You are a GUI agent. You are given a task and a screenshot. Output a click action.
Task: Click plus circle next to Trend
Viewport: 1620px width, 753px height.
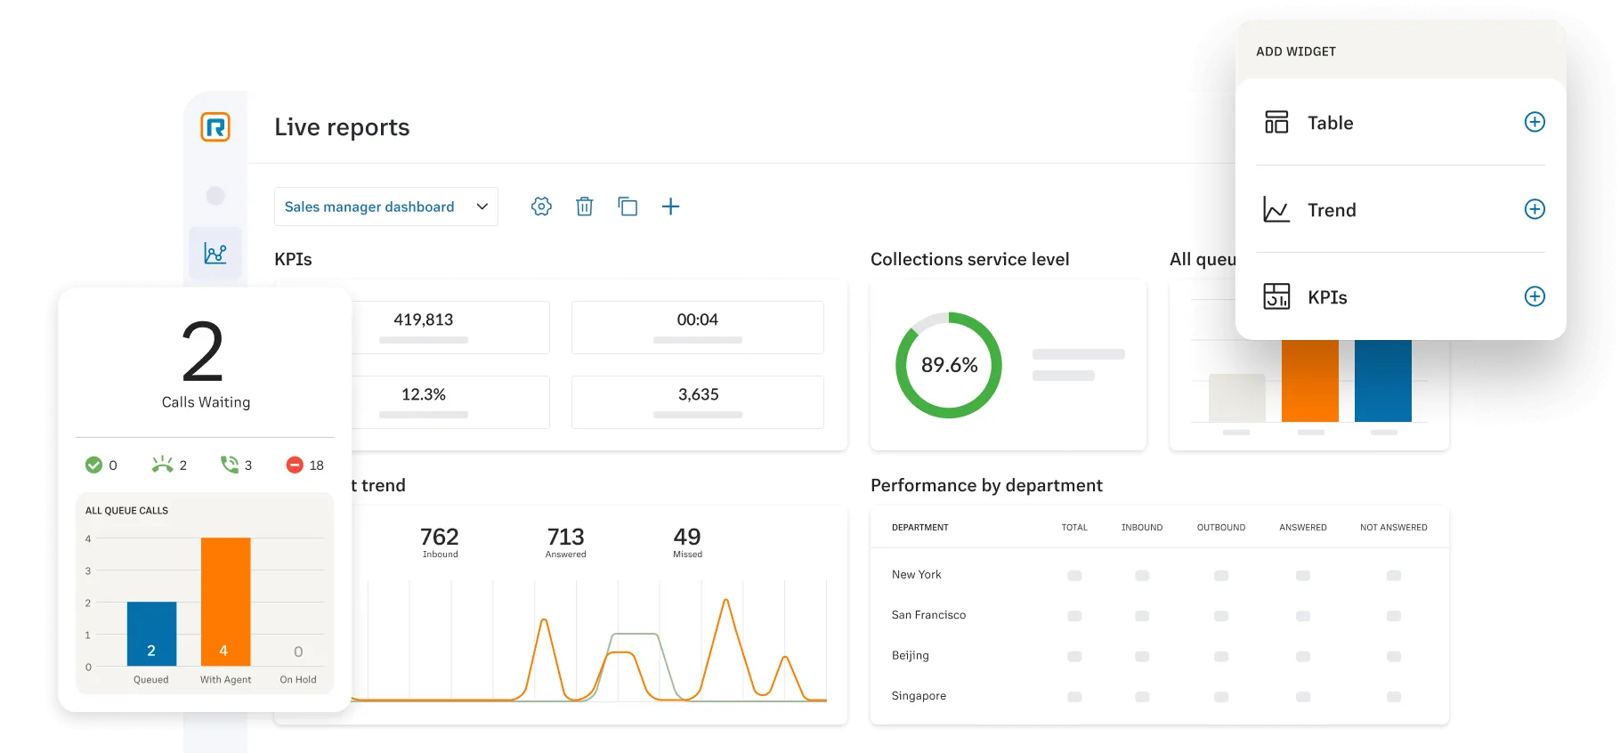1535,209
